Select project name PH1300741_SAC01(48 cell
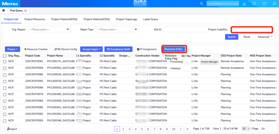279x134 pixels. 61,61
